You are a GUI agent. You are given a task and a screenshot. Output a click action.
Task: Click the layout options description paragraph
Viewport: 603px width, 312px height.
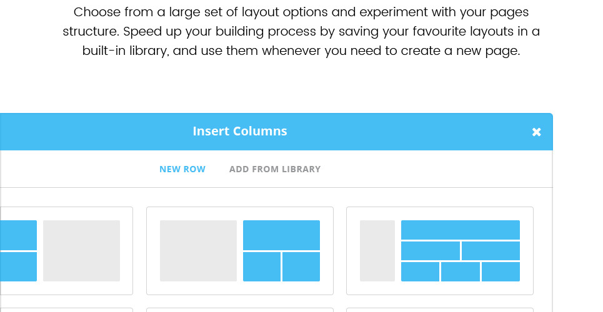click(301, 31)
